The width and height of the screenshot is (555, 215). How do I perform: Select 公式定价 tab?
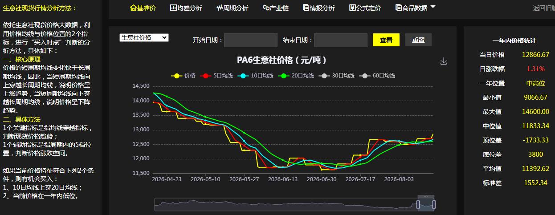pyautogui.click(x=365, y=8)
